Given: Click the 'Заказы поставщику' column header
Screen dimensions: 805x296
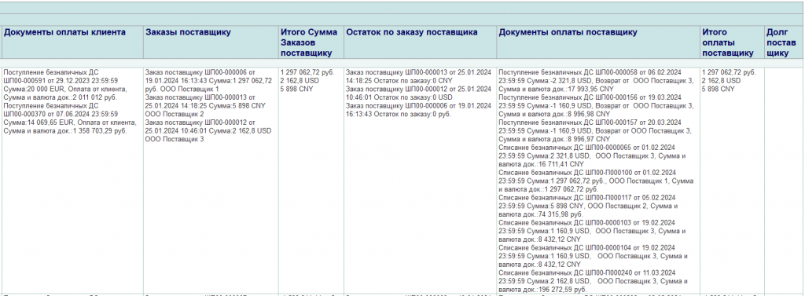Looking at the screenshot, I should coord(189,32).
